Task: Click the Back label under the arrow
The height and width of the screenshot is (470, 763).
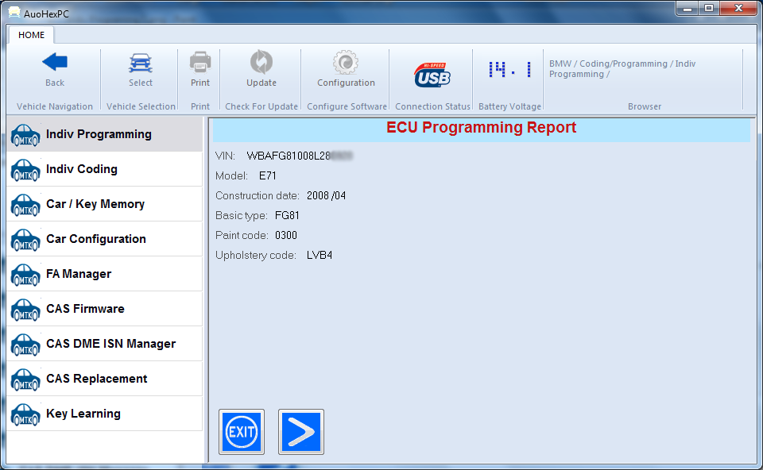Action: [x=55, y=83]
